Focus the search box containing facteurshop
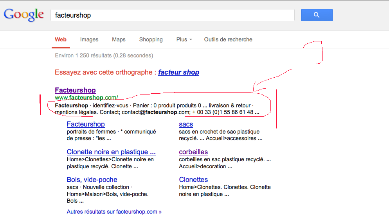The image size is (389, 221). [x=173, y=15]
